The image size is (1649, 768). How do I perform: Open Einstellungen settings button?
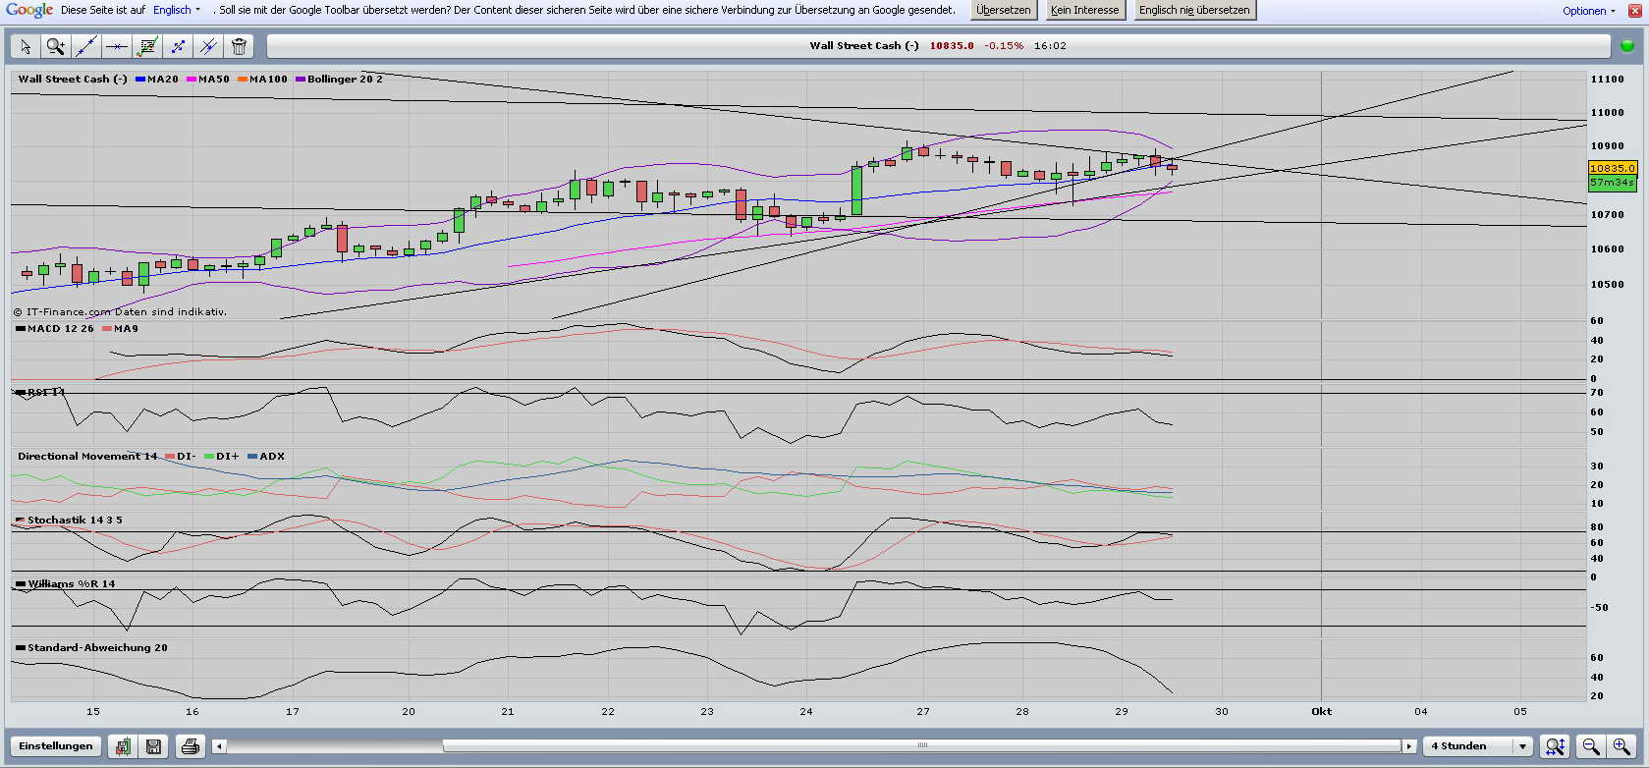(56, 746)
